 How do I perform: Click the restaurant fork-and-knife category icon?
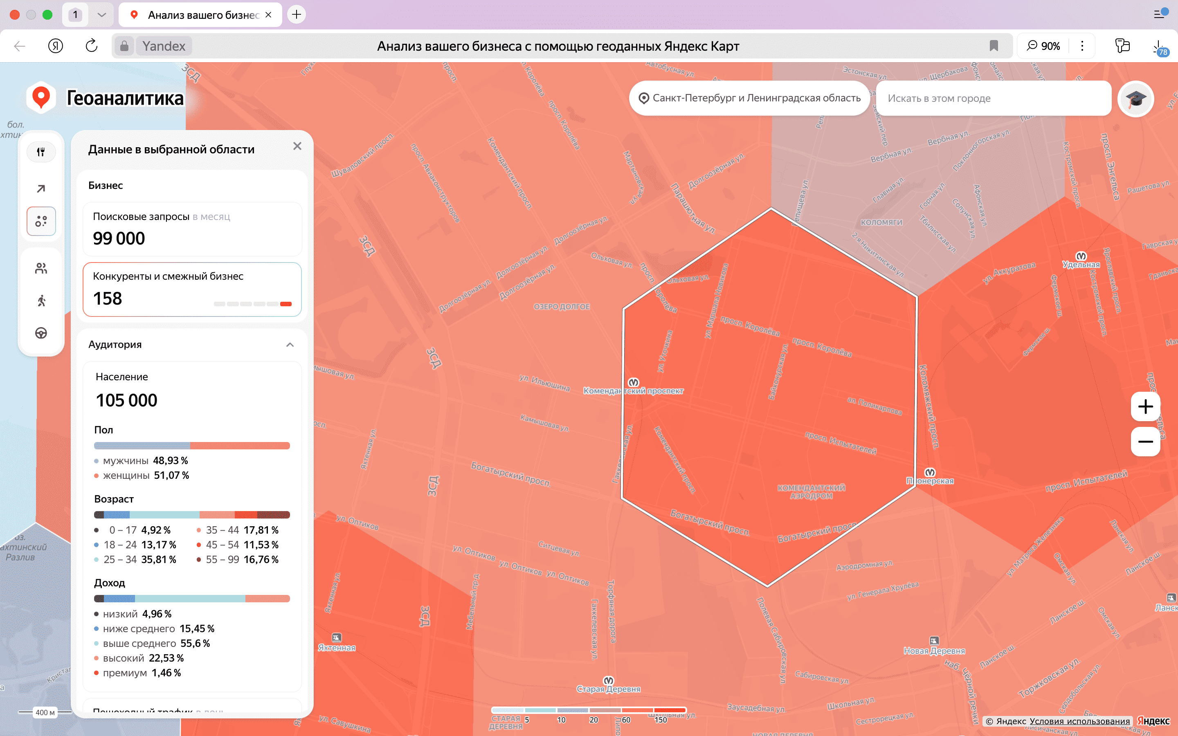tap(41, 152)
